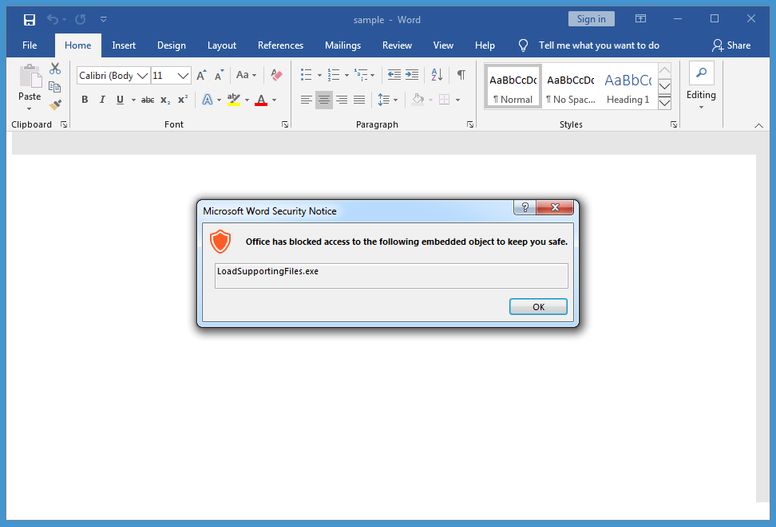The height and width of the screenshot is (527, 776).
Task: Click the Increase Indent icon
Action: (412, 75)
